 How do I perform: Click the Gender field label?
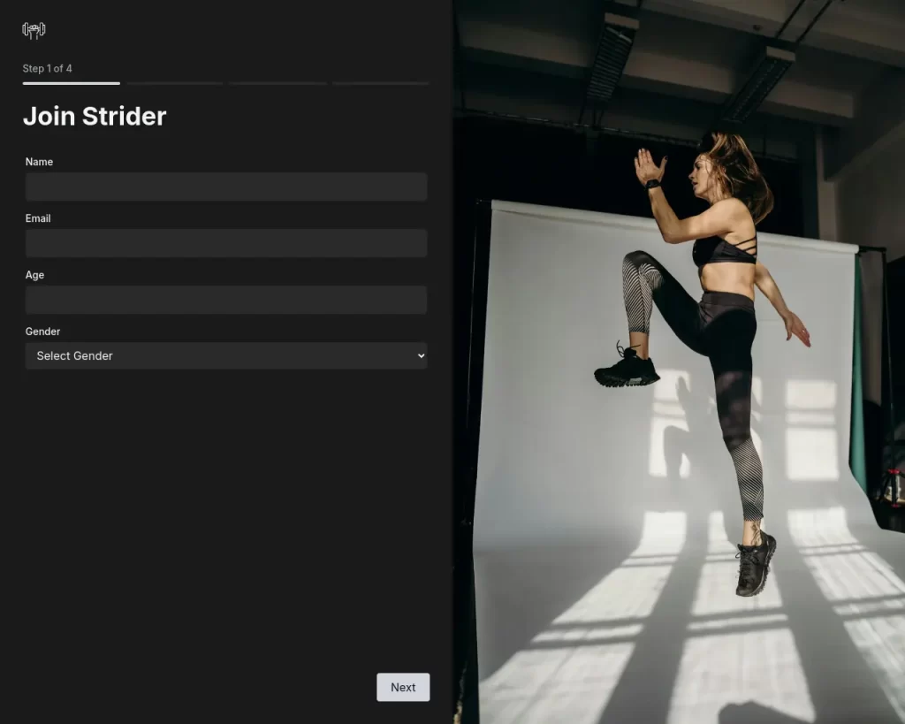42,332
